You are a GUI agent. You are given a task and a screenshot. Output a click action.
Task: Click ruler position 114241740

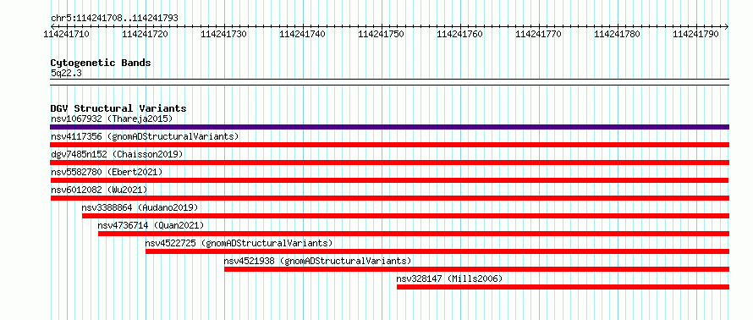(303, 34)
